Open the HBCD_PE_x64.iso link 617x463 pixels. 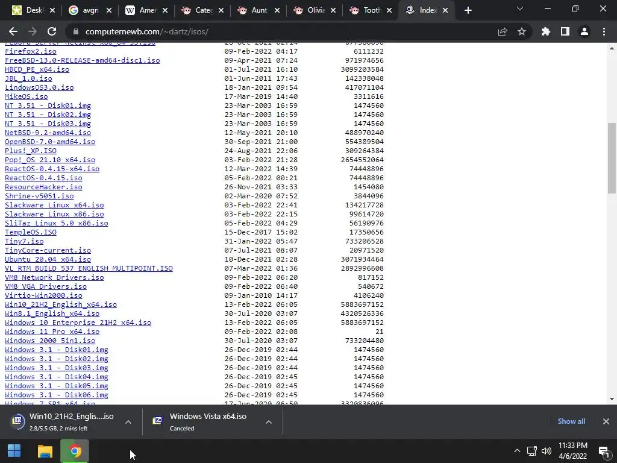coord(37,69)
